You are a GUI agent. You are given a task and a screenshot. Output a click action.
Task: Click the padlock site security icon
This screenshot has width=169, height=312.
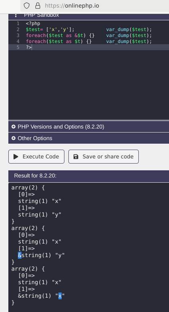coord(38,6)
